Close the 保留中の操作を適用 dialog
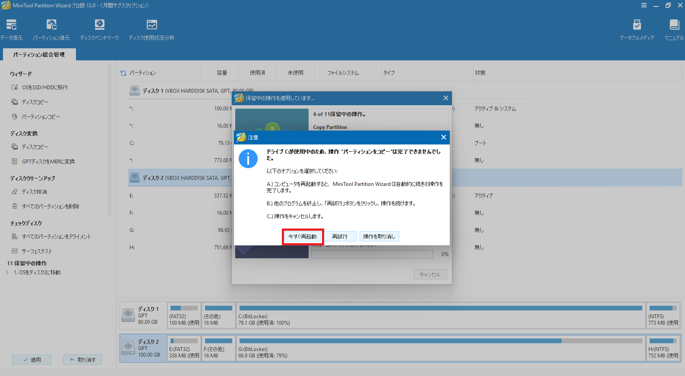 (x=445, y=98)
